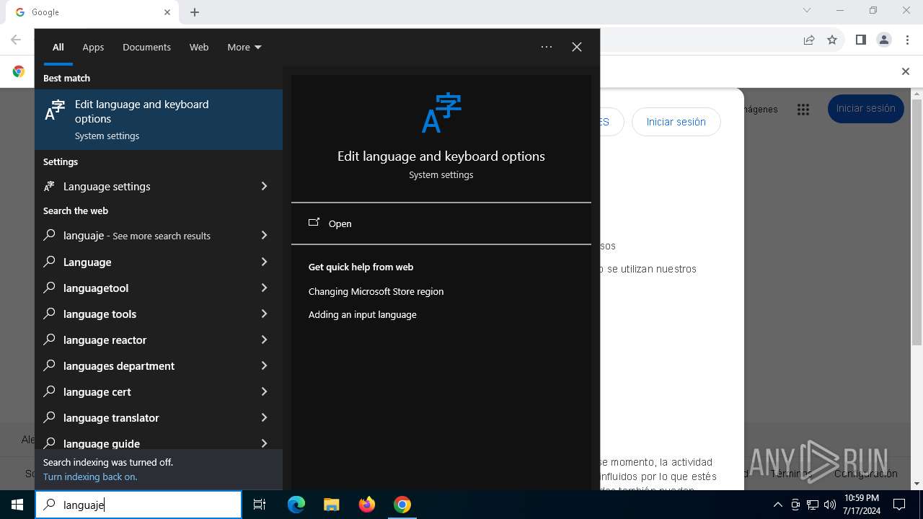Switch to the Documents search tab

click(146, 47)
